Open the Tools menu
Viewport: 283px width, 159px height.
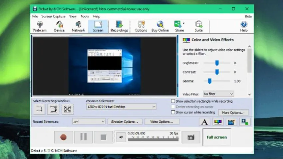(85, 16)
